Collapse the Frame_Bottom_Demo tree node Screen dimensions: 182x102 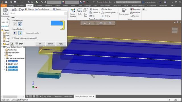[x=2, y=47]
